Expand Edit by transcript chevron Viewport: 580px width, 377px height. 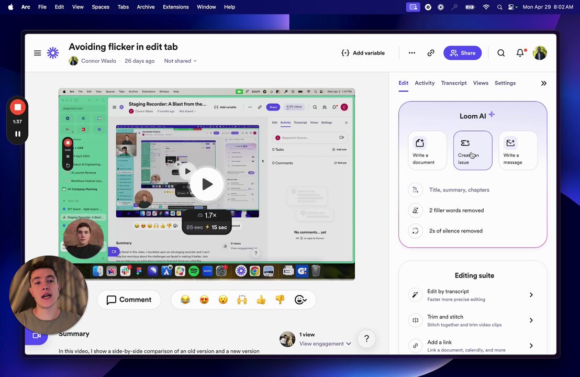tap(531, 295)
